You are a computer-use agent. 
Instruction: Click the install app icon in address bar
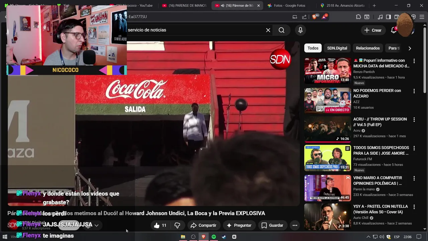pos(295,17)
